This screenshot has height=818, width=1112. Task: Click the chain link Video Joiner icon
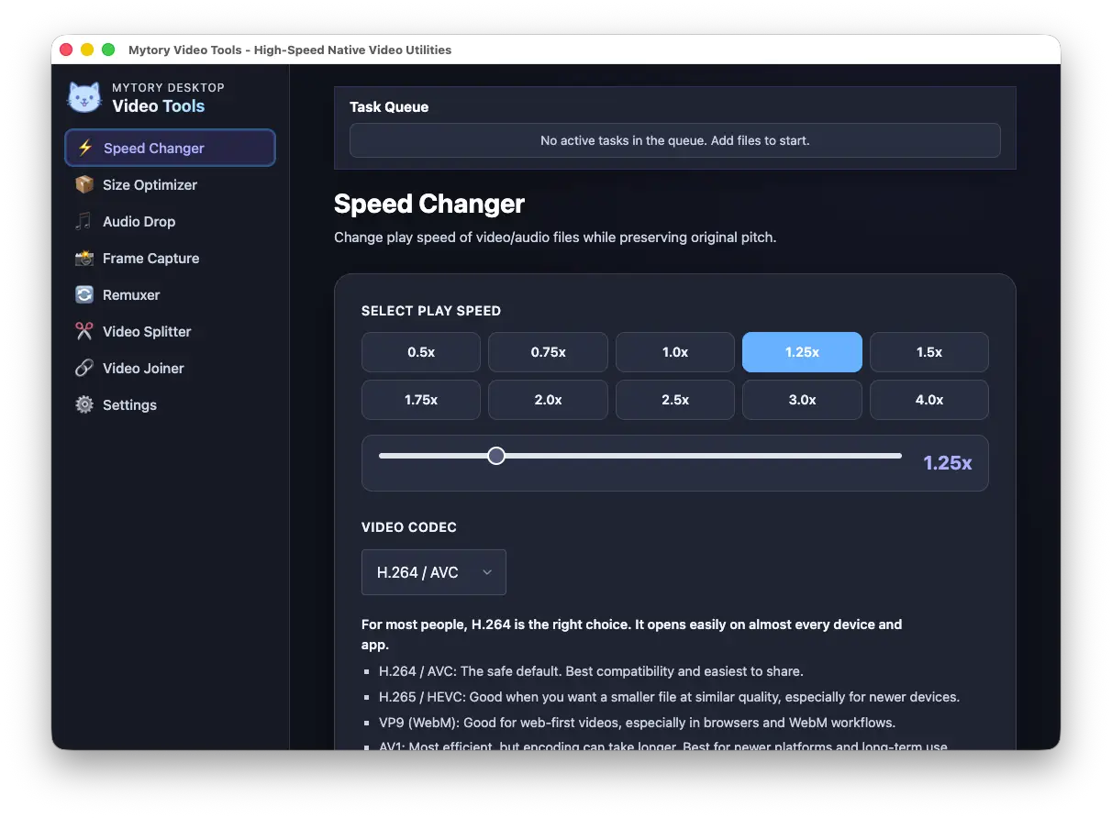(x=84, y=368)
